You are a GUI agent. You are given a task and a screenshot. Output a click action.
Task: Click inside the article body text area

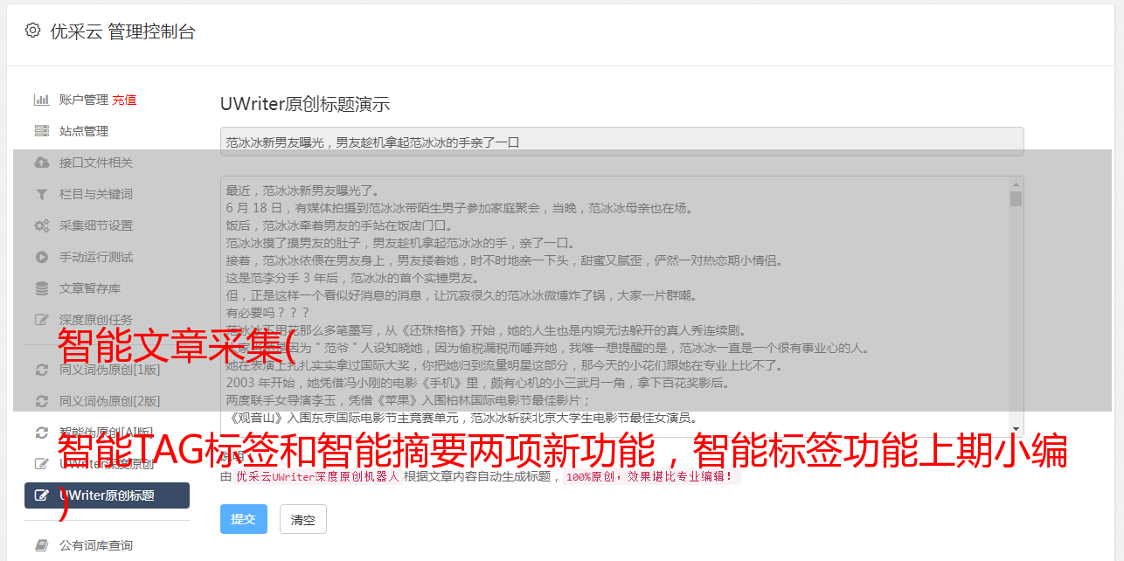[614, 307]
